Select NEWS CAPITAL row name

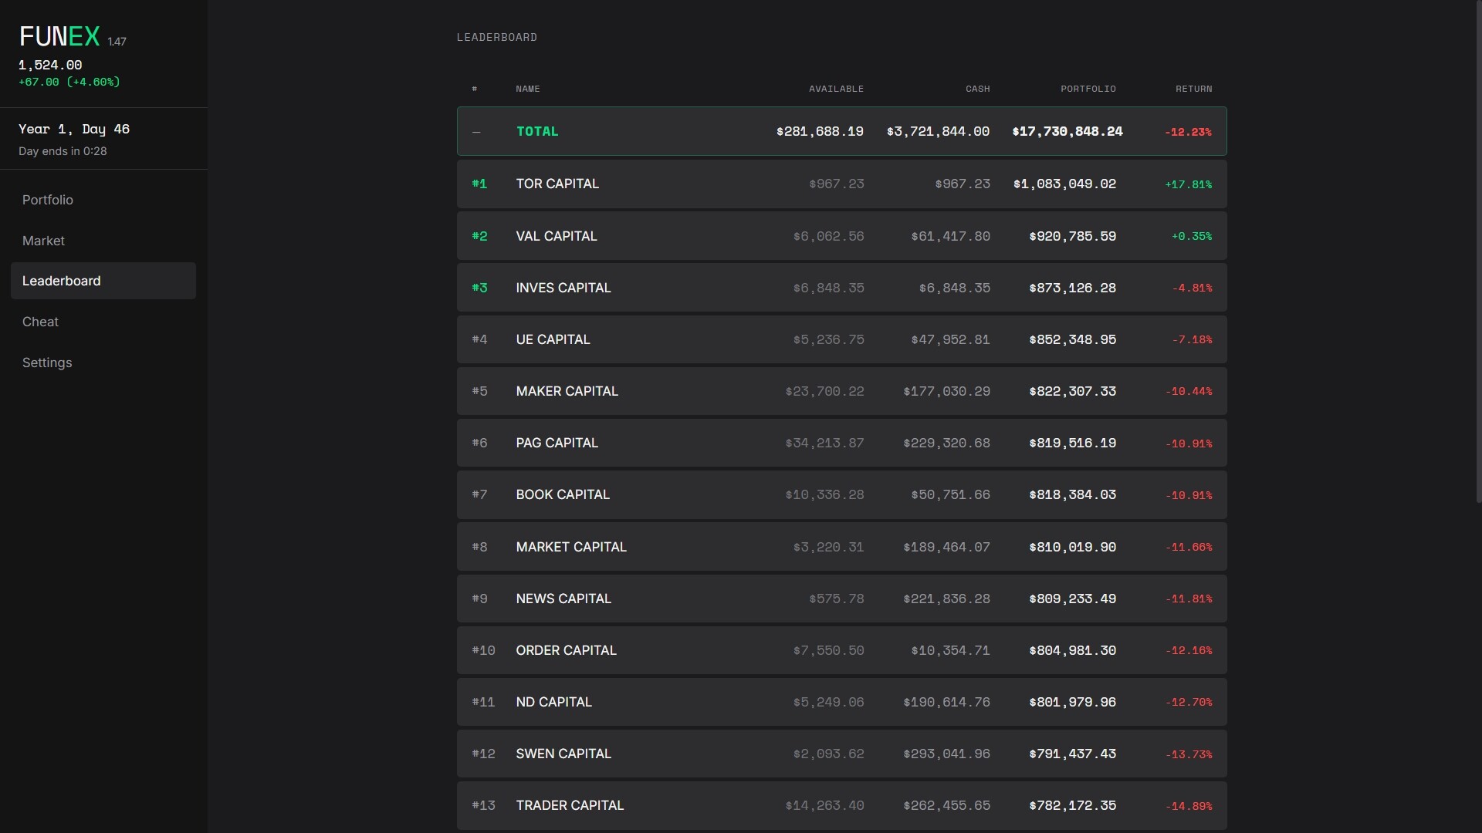coord(563,599)
